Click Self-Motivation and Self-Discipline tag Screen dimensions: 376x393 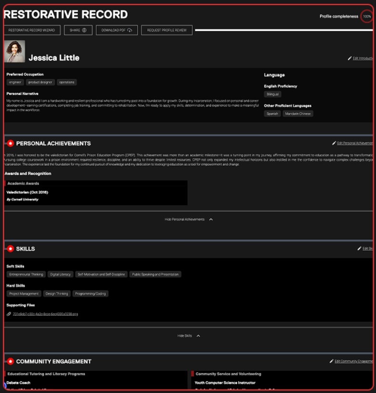pos(101,274)
